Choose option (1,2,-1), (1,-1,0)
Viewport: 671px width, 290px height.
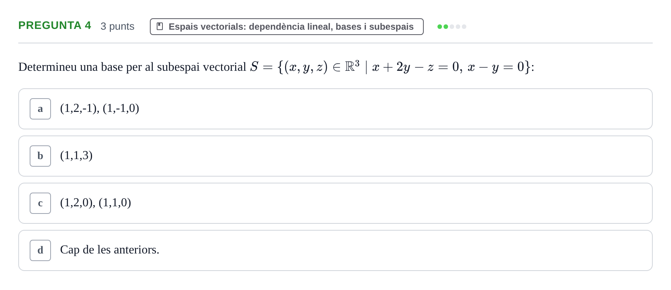point(335,109)
